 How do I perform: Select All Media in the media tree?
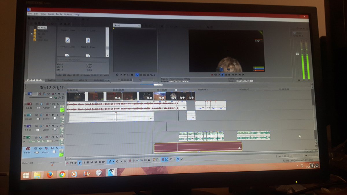pyautogui.click(x=42, y=28)
